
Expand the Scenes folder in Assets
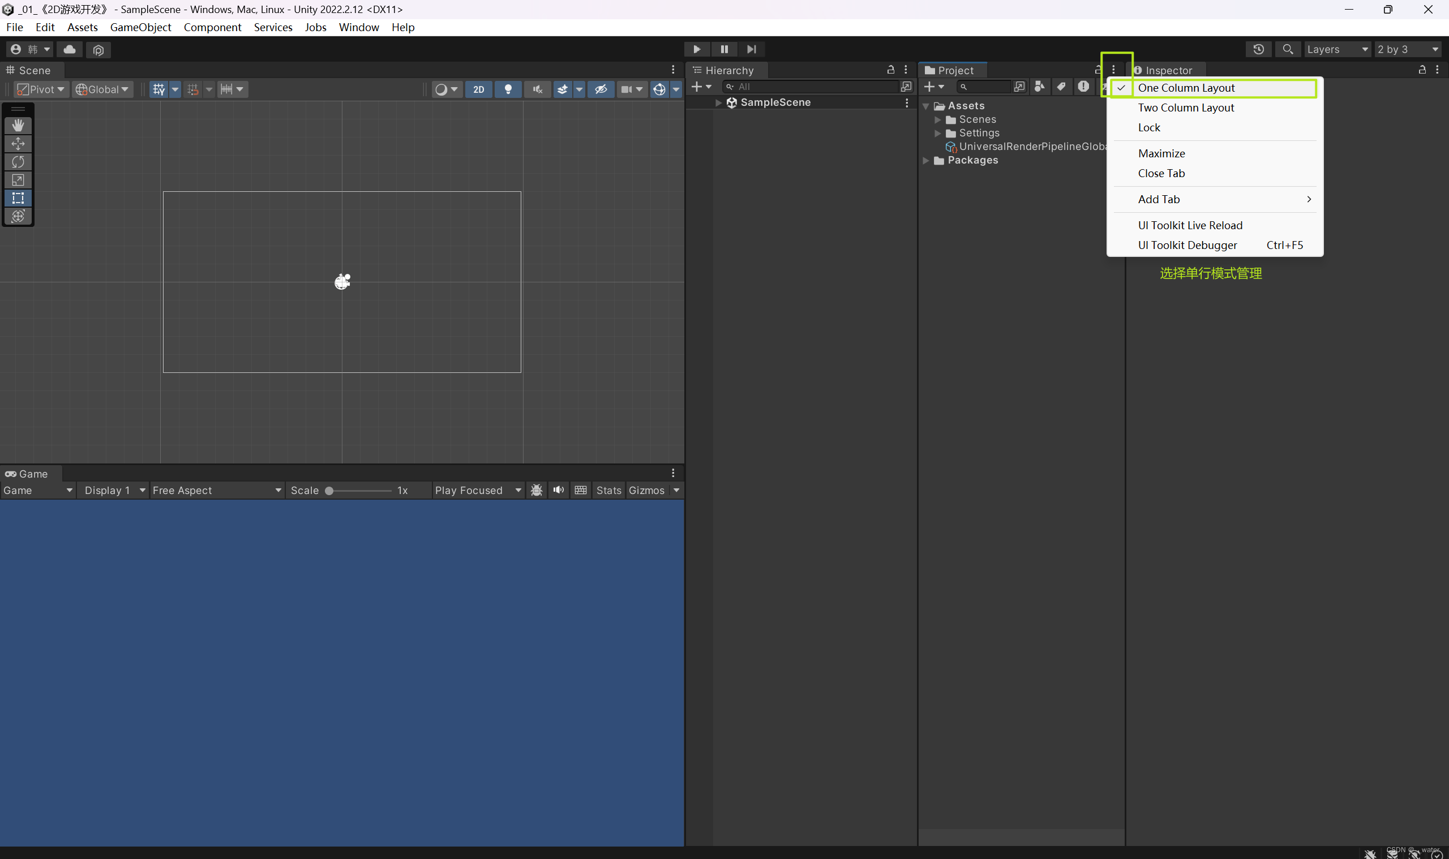coord(937,119)
